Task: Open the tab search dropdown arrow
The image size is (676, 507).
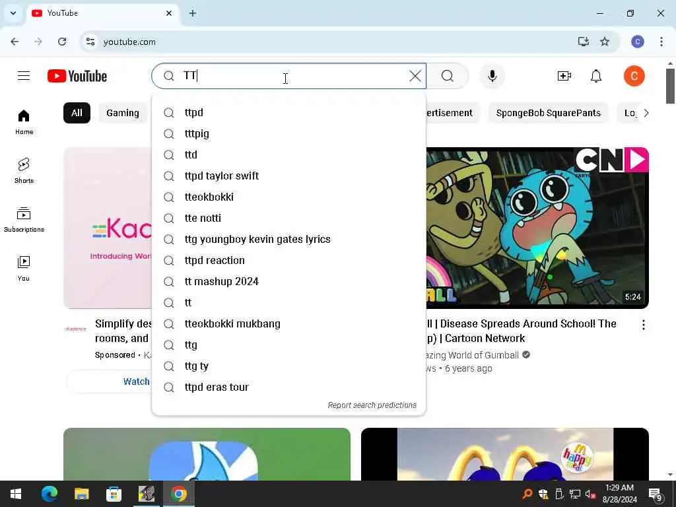Action: (13, 13)
